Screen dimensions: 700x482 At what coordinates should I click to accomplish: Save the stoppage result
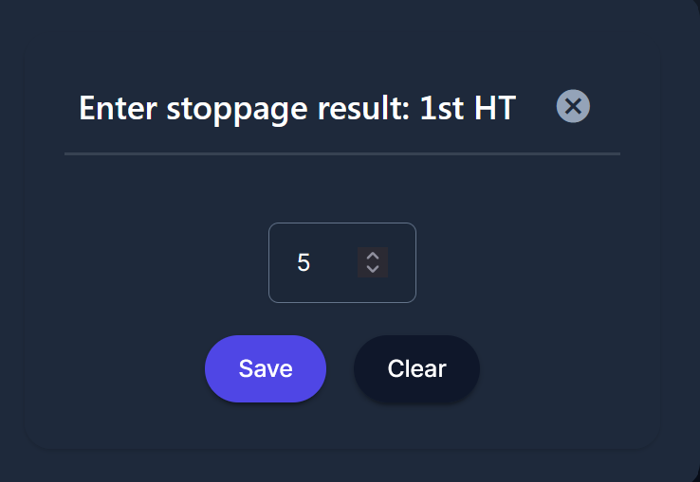(x=266, y=368)
